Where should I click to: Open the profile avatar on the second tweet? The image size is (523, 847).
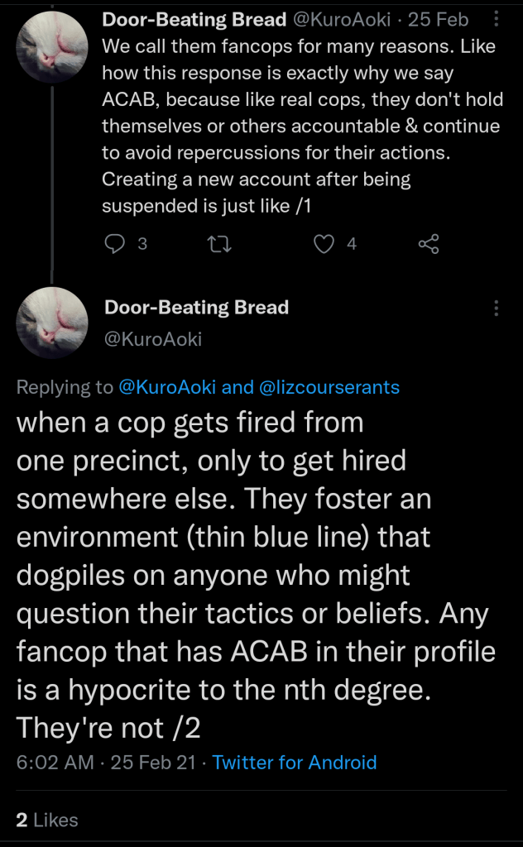(x=52, y=323)
